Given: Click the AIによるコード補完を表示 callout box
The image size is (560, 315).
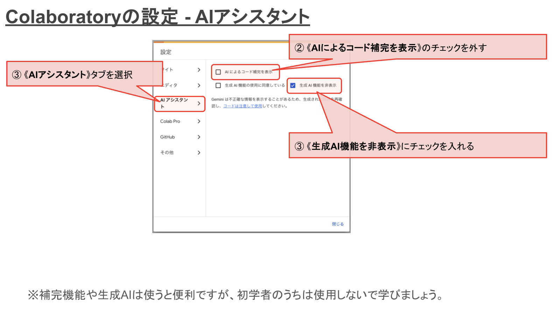Looking at the screenshot, I should click(417, 47).
